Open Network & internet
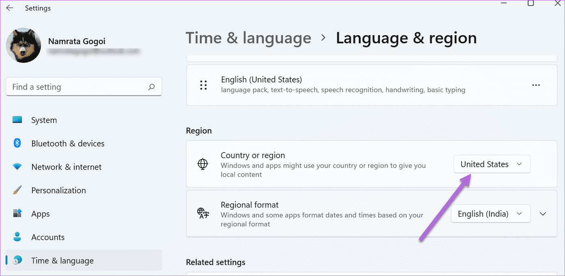The image size is (565, 276). click(84, 167)
